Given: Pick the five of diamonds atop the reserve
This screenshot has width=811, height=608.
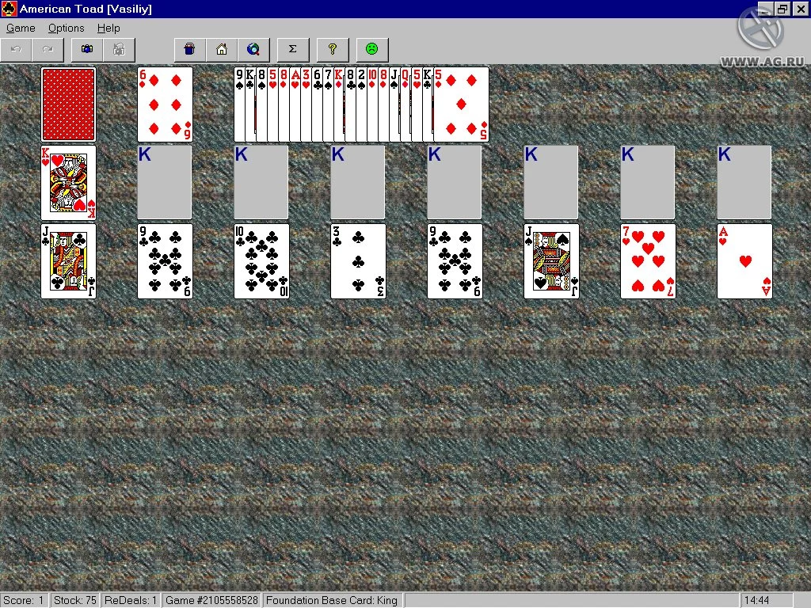Looking at the screenshot, I should click(462, 104).
